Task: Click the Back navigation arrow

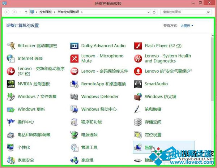Action: 7,12
